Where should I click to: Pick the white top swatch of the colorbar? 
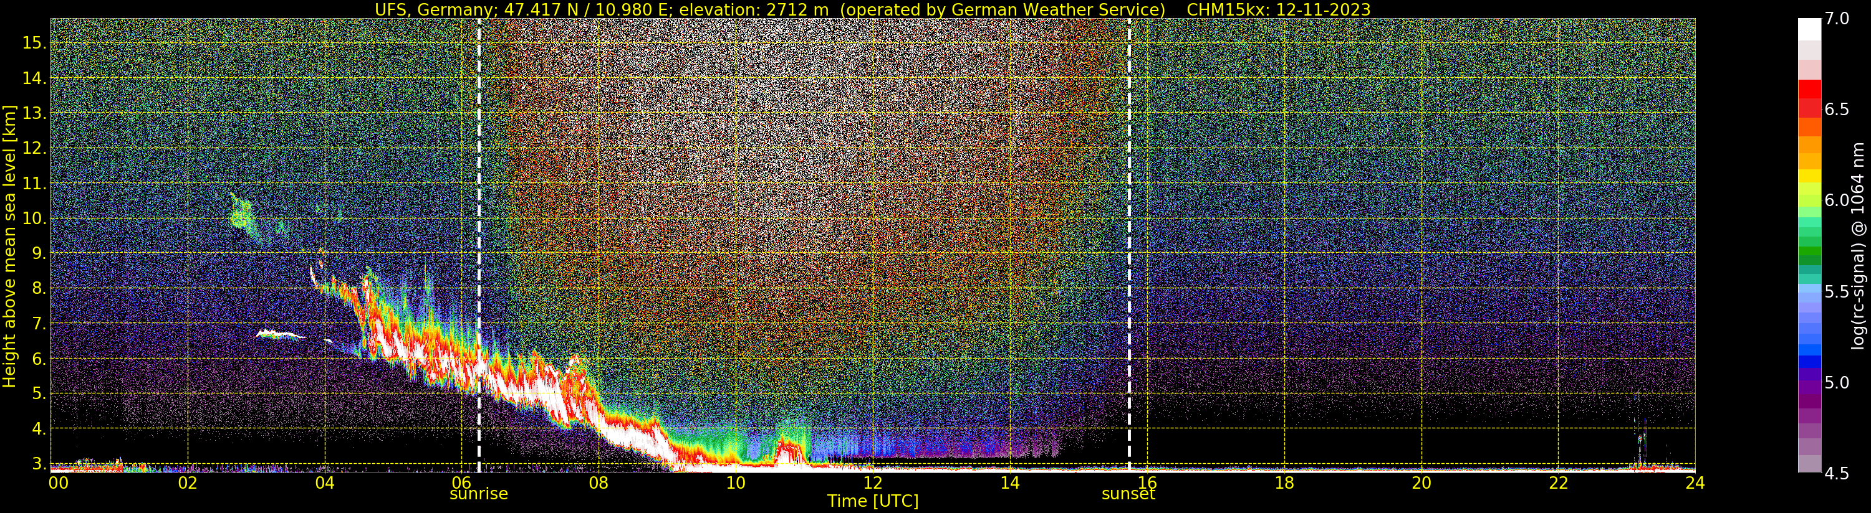tap(1809, 29)
